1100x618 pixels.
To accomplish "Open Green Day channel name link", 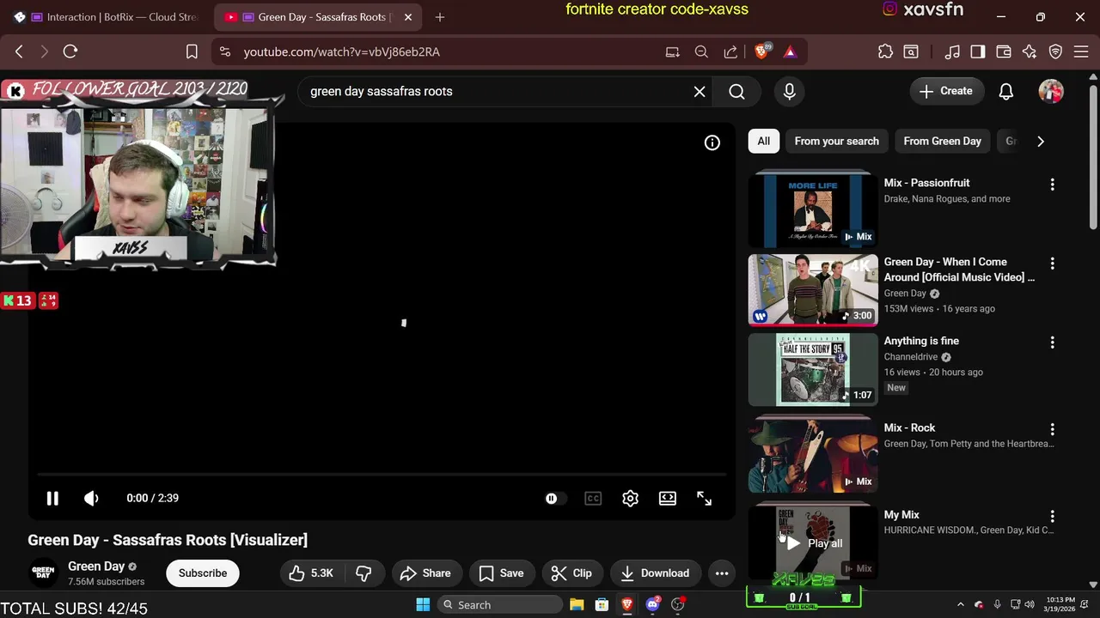I will pos(96,566).
